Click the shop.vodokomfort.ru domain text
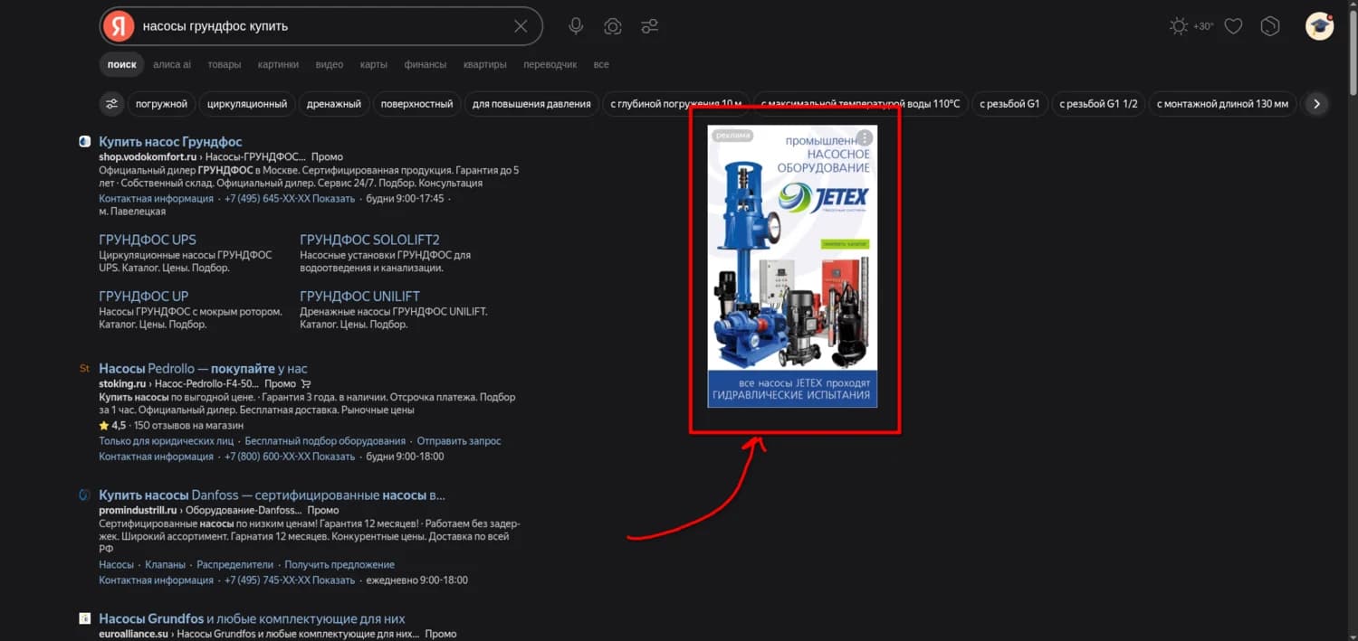This screenshot has width=1358, height=641. point(148,157)
